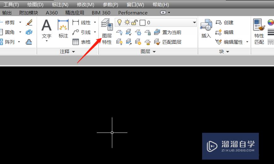Screen dimensions: 274x164
Task: Click the 特性匹配 match properties icon
Action: [x=259, y=25]
